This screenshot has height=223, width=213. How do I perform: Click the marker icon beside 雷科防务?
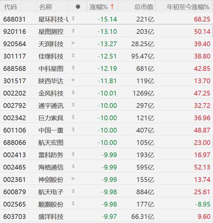point(73,154)
